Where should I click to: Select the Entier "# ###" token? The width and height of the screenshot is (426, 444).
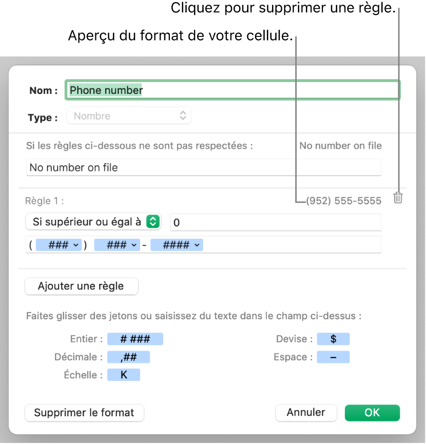[x=135, y=339]
